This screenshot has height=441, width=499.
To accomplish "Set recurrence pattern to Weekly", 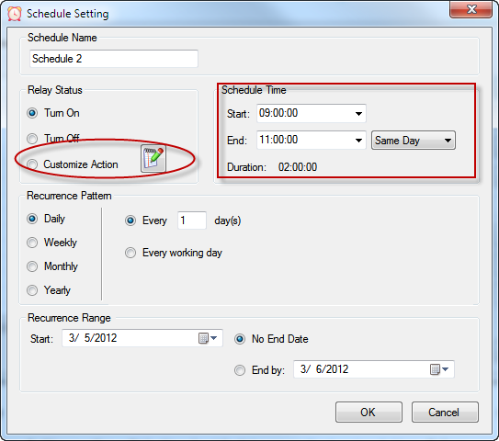I will tap(32, 243).
